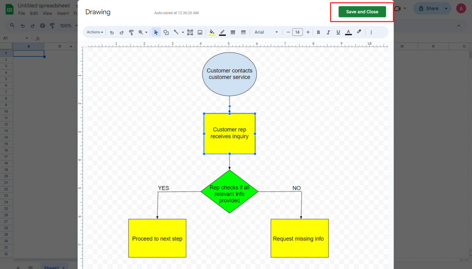Click the Sheets paint format icon
472x269 pixels.
pyautogui.click(x=52, y=25)
